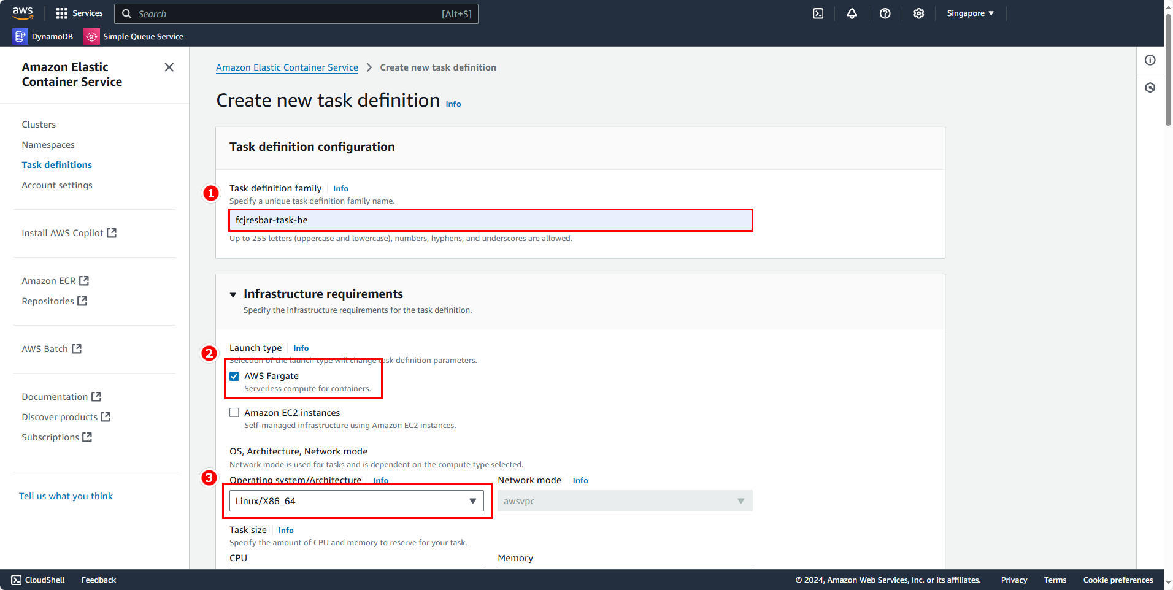Open the help question mark menu
This screenshot has height=590, width=1173.
point(885,13)
